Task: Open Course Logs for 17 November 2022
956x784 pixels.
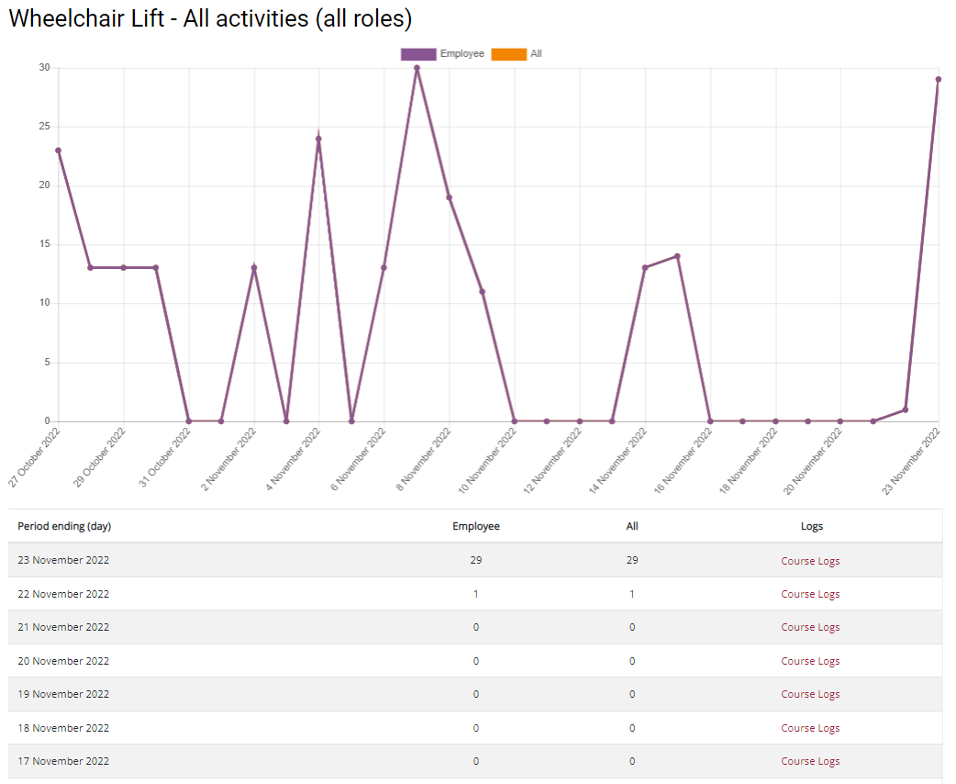Action: click(x=810, y=761)
